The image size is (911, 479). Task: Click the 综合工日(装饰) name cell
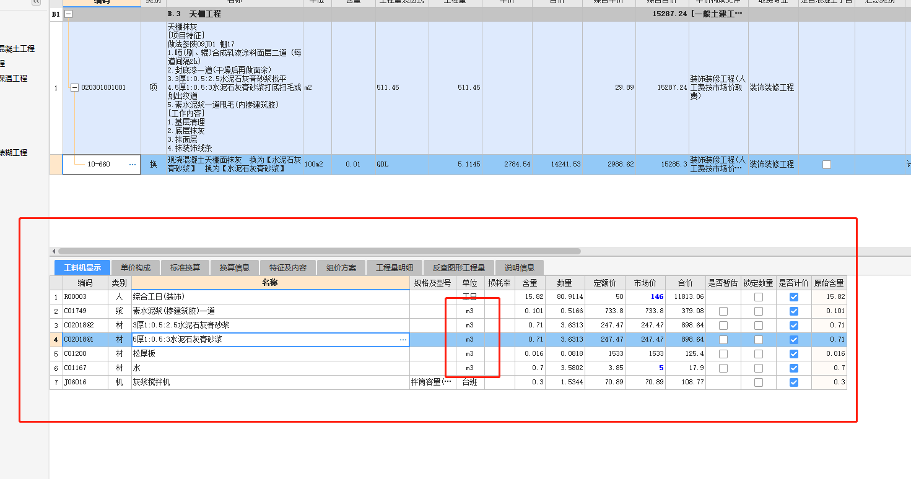(270, 297)
